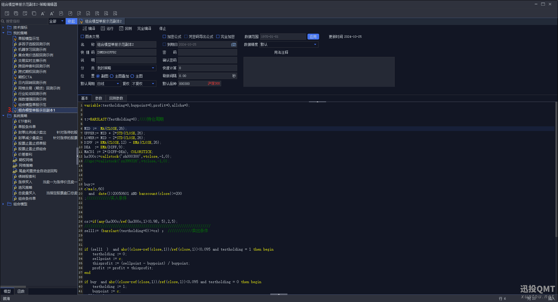Click the magnifier icon in search box

tap(3, 21)
